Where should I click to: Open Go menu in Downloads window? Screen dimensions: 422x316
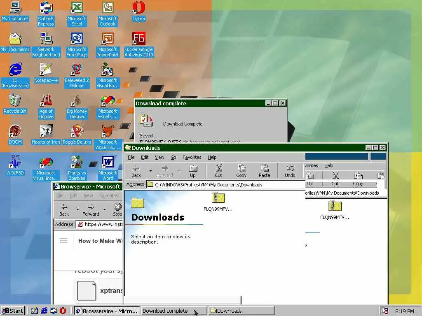click(173, 157)
